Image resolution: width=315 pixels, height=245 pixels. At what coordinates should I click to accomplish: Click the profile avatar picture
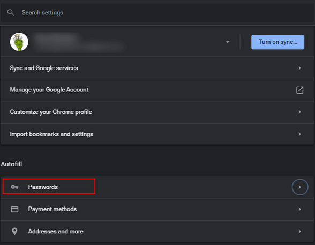pos(19,42)
